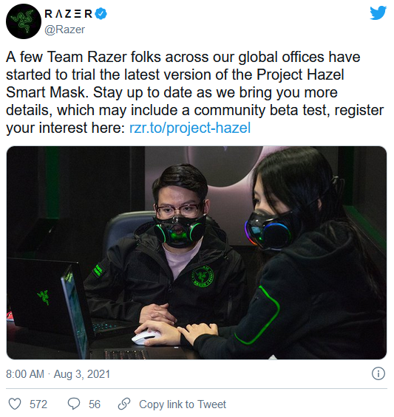
Task: Open the 8:00 AM timestamp link
Action: click(x=25, y=374)
